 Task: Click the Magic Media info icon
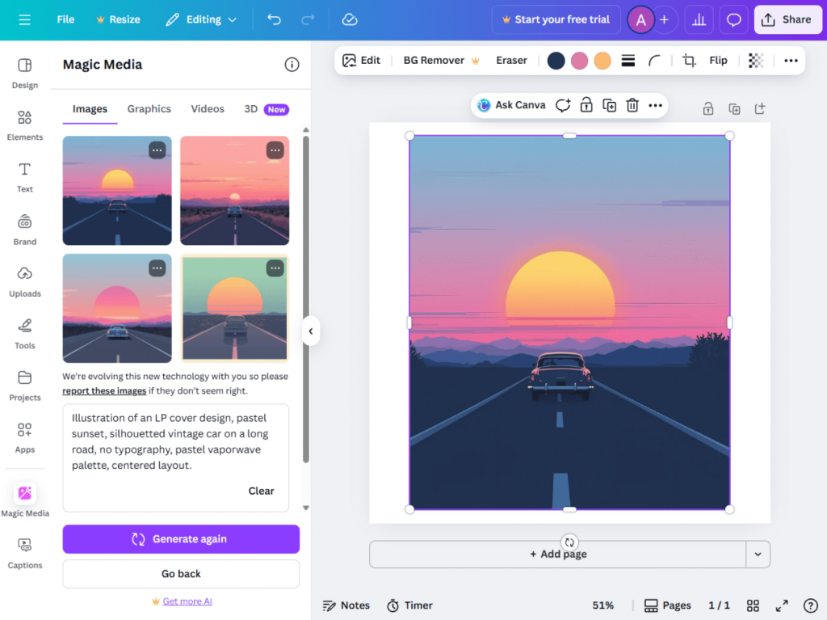[x=292, y=65]
